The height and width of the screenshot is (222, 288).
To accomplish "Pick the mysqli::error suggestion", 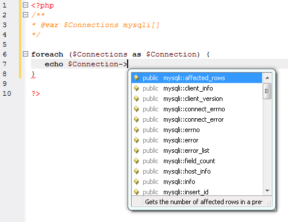I will tap(197, 140).
